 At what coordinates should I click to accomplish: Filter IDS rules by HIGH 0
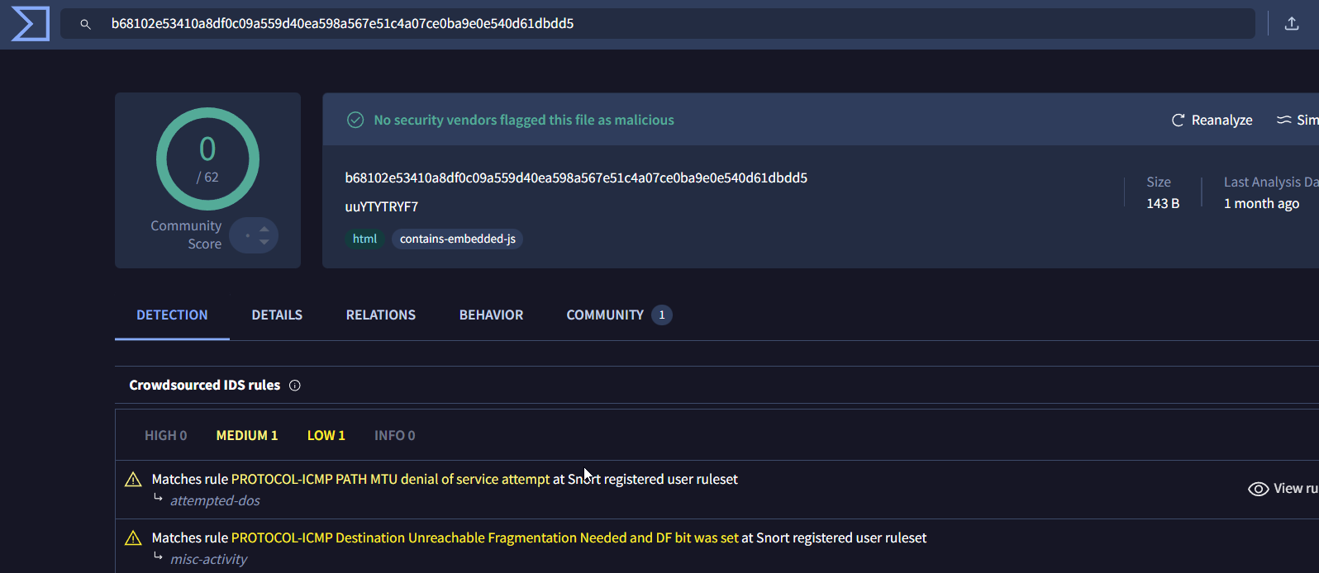click(x=166, y=436)
